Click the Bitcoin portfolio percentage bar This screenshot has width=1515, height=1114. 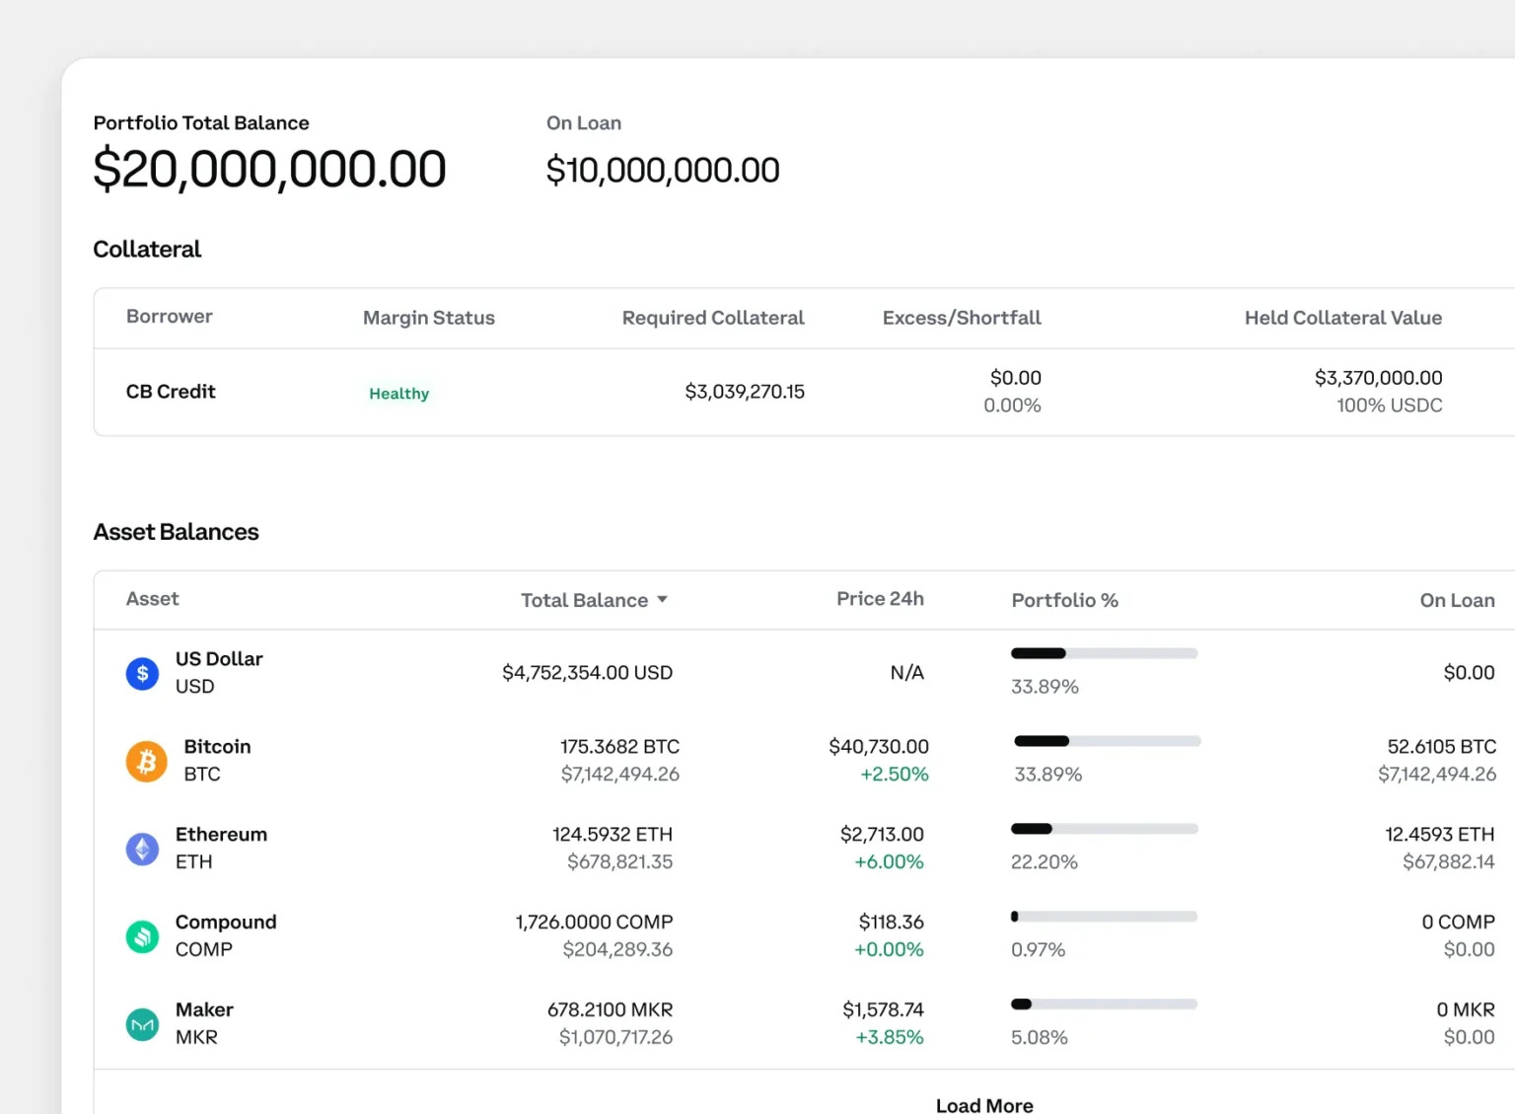click(x=1107, y=741)
